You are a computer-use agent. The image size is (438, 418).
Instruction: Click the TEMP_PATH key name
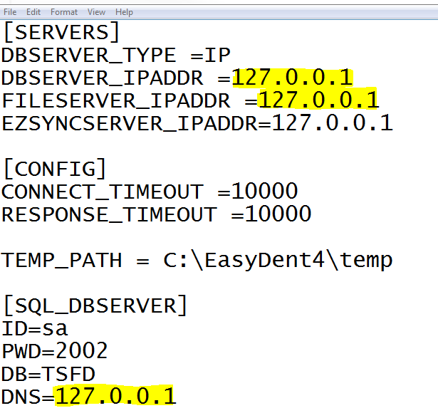68,260
